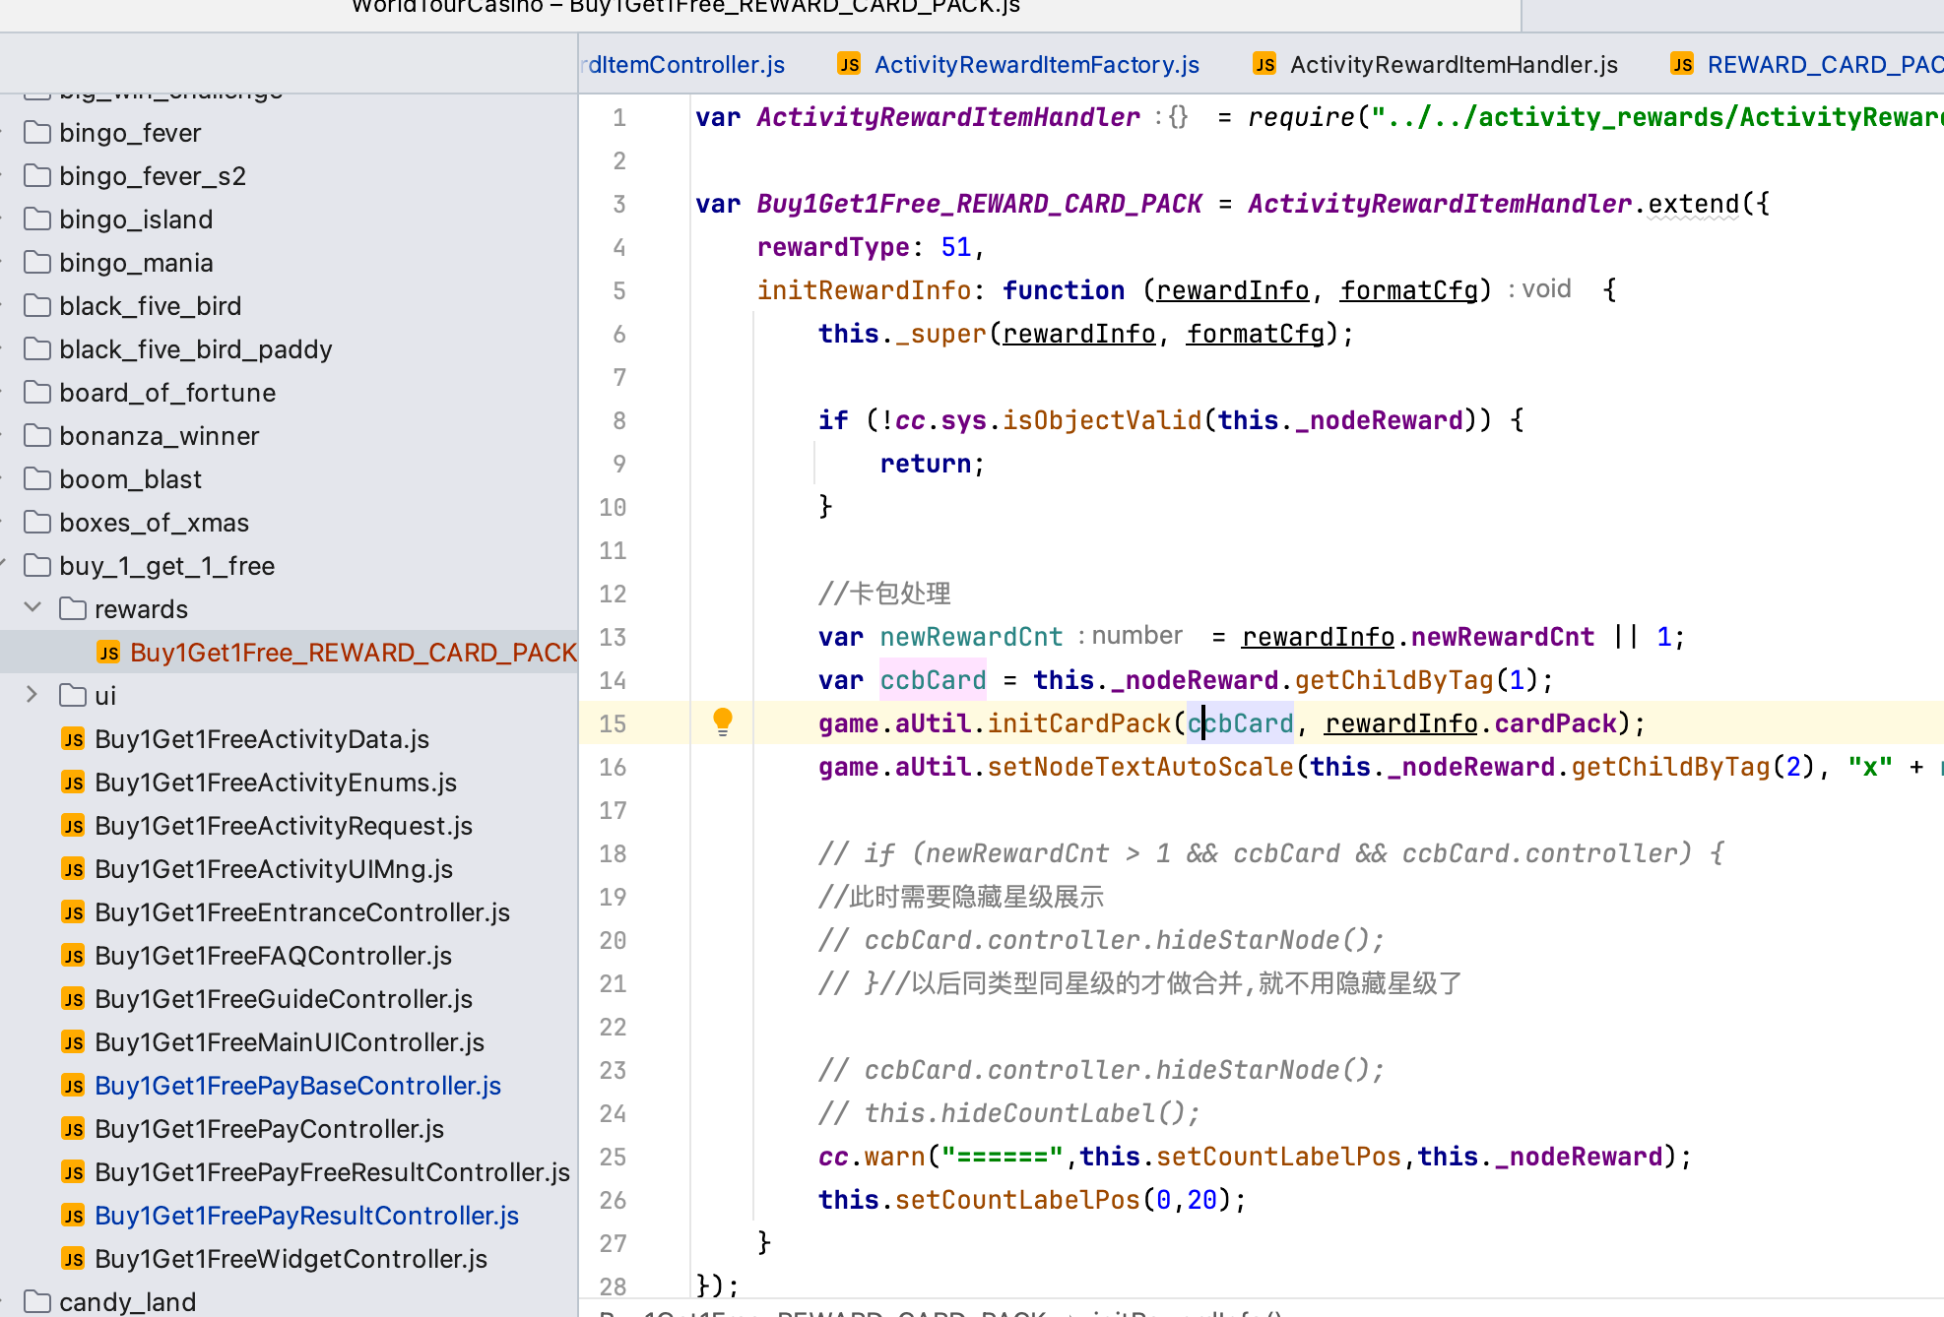Click line number 15 in gutter

(x=613, y=723)
